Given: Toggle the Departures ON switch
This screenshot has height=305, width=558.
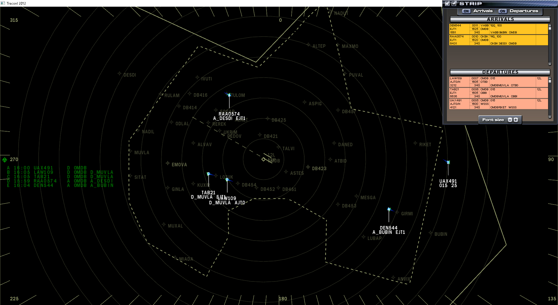Looking at the screenshot, I should point(502,11).
